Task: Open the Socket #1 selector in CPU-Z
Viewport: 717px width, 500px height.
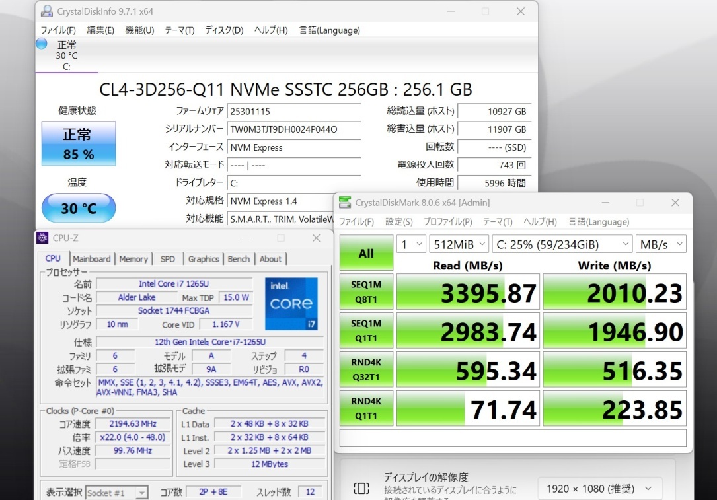Action: pyautogui.click(x=117, y=491)
